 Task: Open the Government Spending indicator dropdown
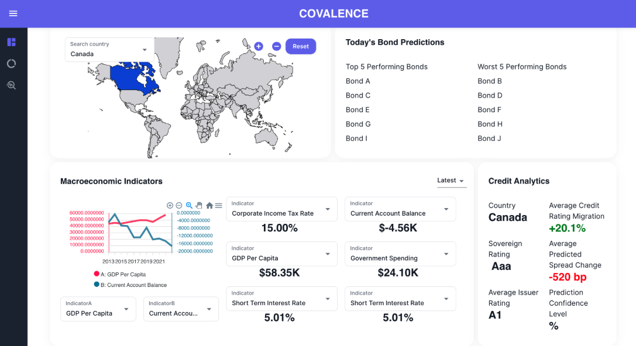point(400,254)
